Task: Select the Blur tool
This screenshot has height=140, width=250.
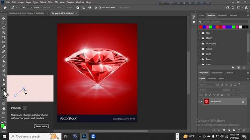Action: tap(4, 80)
